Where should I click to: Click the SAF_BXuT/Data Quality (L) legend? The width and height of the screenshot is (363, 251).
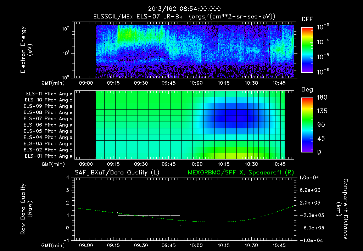tap(117, 173)
